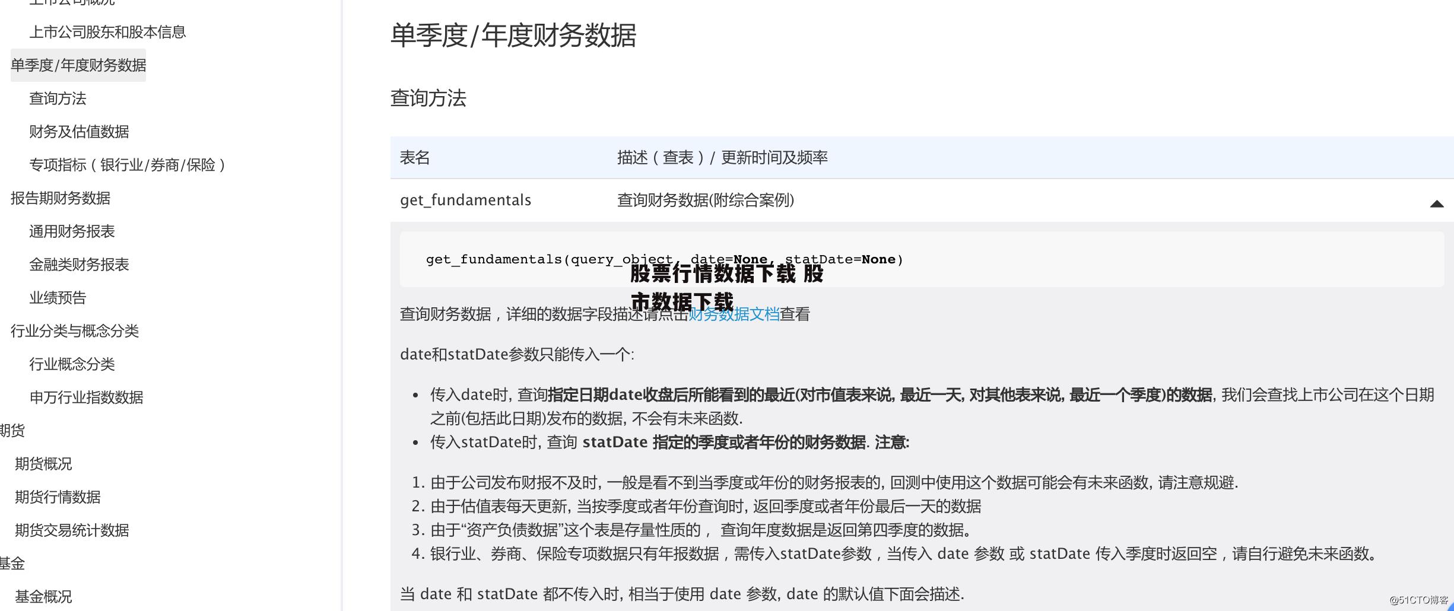Open 申万行业指数数据 sidebar item
The image size is (1454, 611).
[x=86, y=397]
